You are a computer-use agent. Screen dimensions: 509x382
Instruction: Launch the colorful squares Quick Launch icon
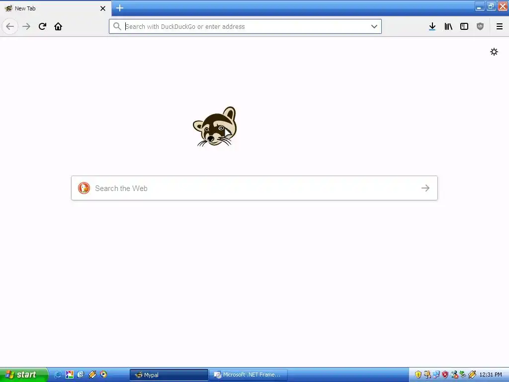70,375
